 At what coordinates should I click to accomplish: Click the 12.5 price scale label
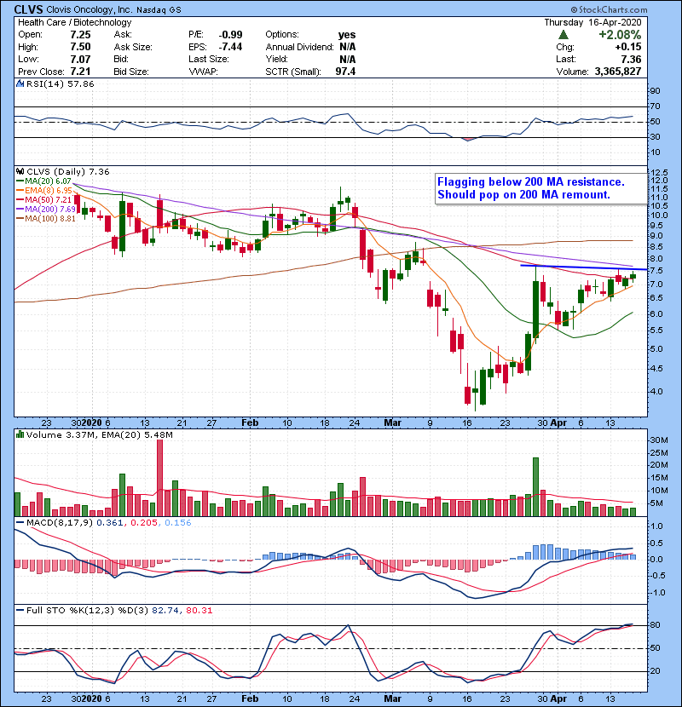point(660,173)
